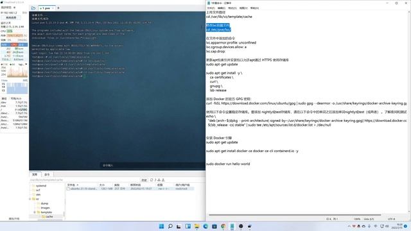
Task: Collapse the template folder node
Action: click(34, 212)
